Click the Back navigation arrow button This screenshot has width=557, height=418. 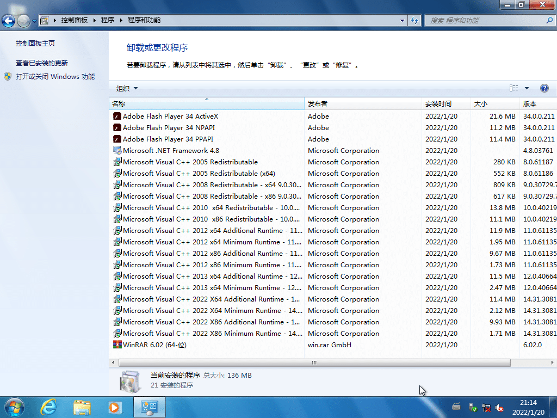pyautogui.click(x=9, y=21)
